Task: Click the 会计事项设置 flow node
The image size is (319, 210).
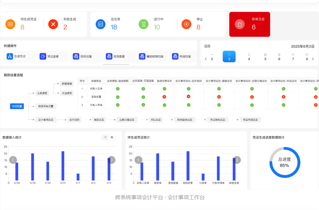Action: pyautogui.click(x=46, y=120)
